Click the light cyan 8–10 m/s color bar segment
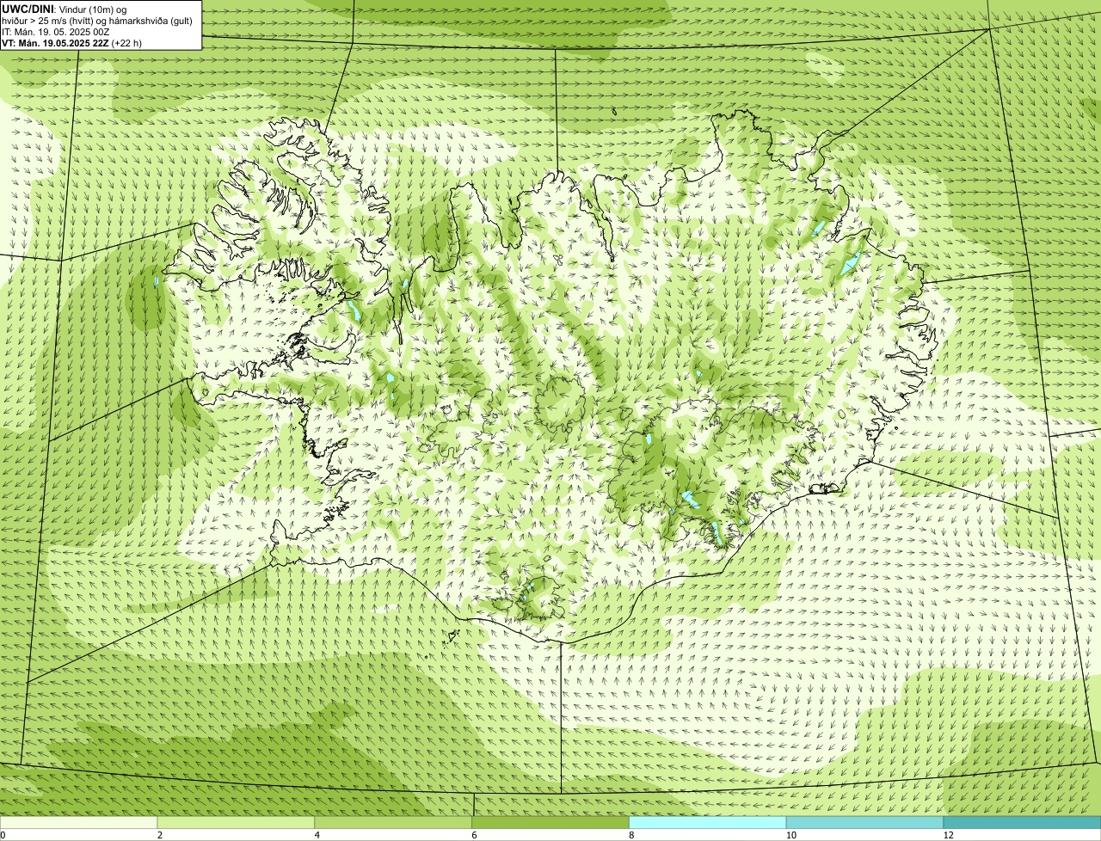This screenshot has width=1101, height=841. [708, 823]
